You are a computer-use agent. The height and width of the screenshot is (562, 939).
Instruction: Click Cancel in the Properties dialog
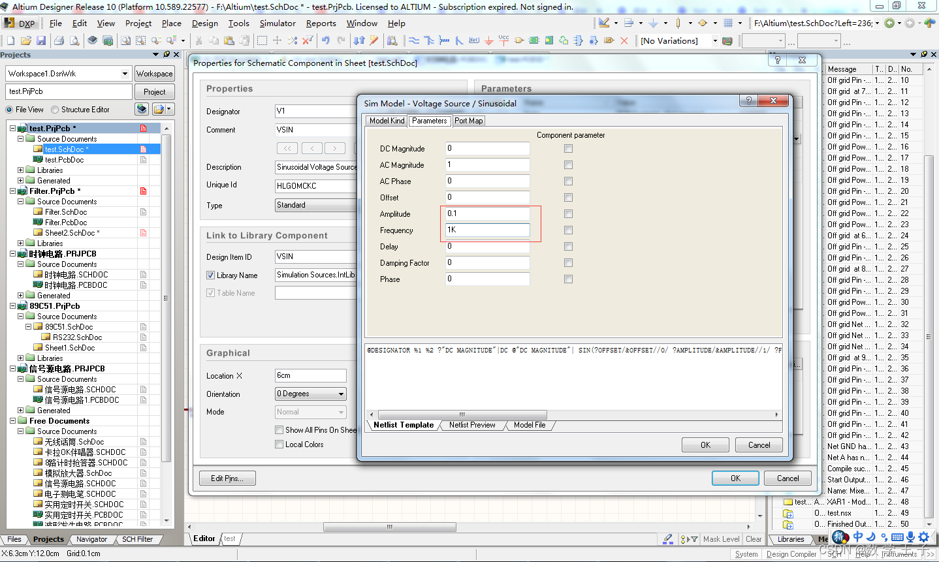point(788,478)
